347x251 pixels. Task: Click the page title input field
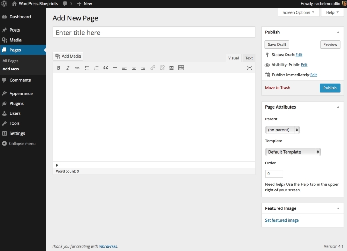pyautogui.click(x=154, y=32)
